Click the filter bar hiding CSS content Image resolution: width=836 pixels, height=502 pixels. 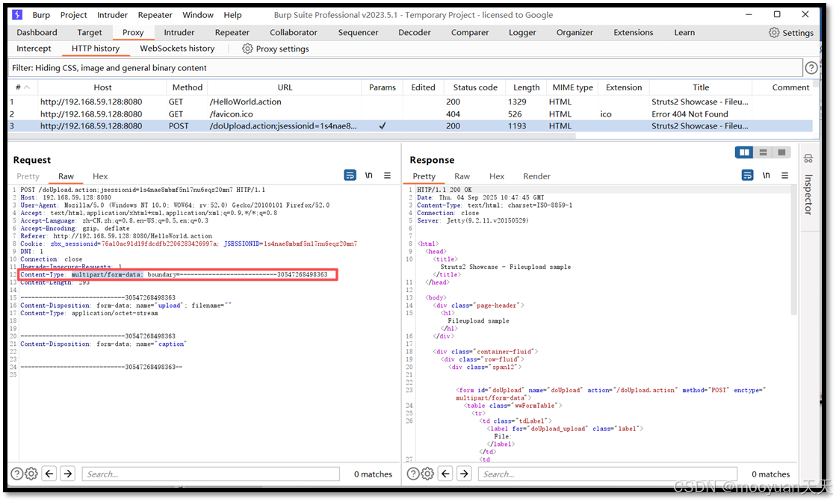[405, 68]
